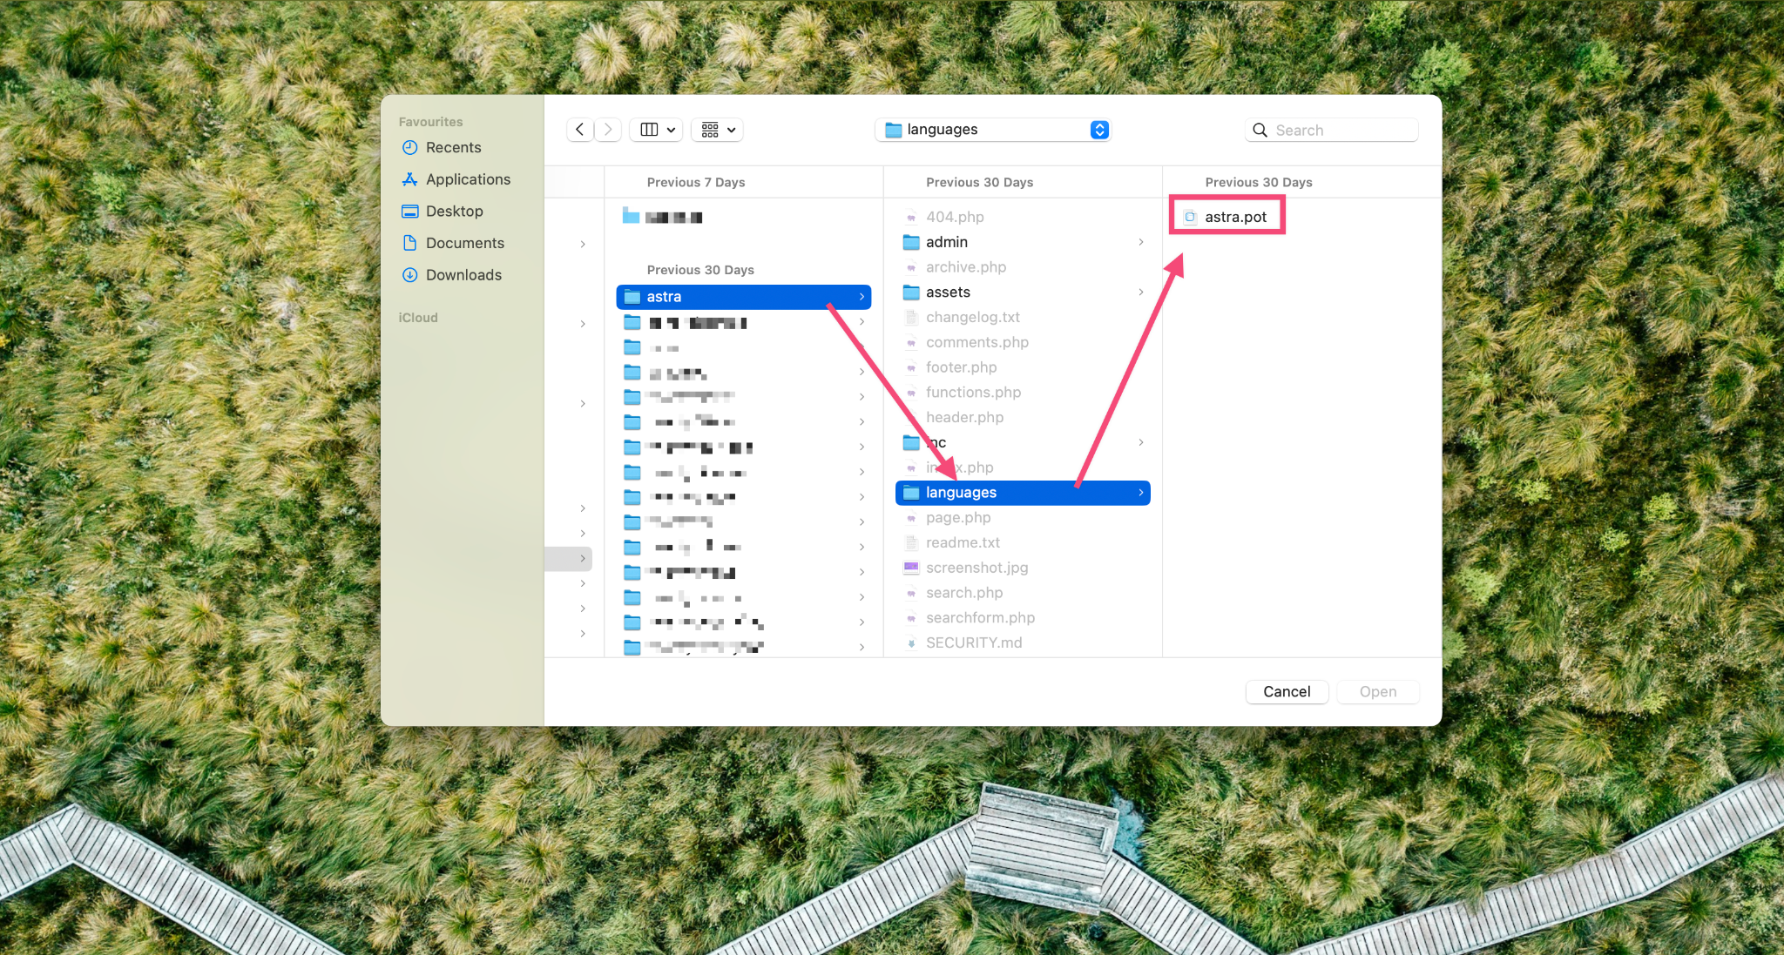Open the languages folder path popup
The height and width of the screenshot is (955, 1784).
click(x=993, y=130)
